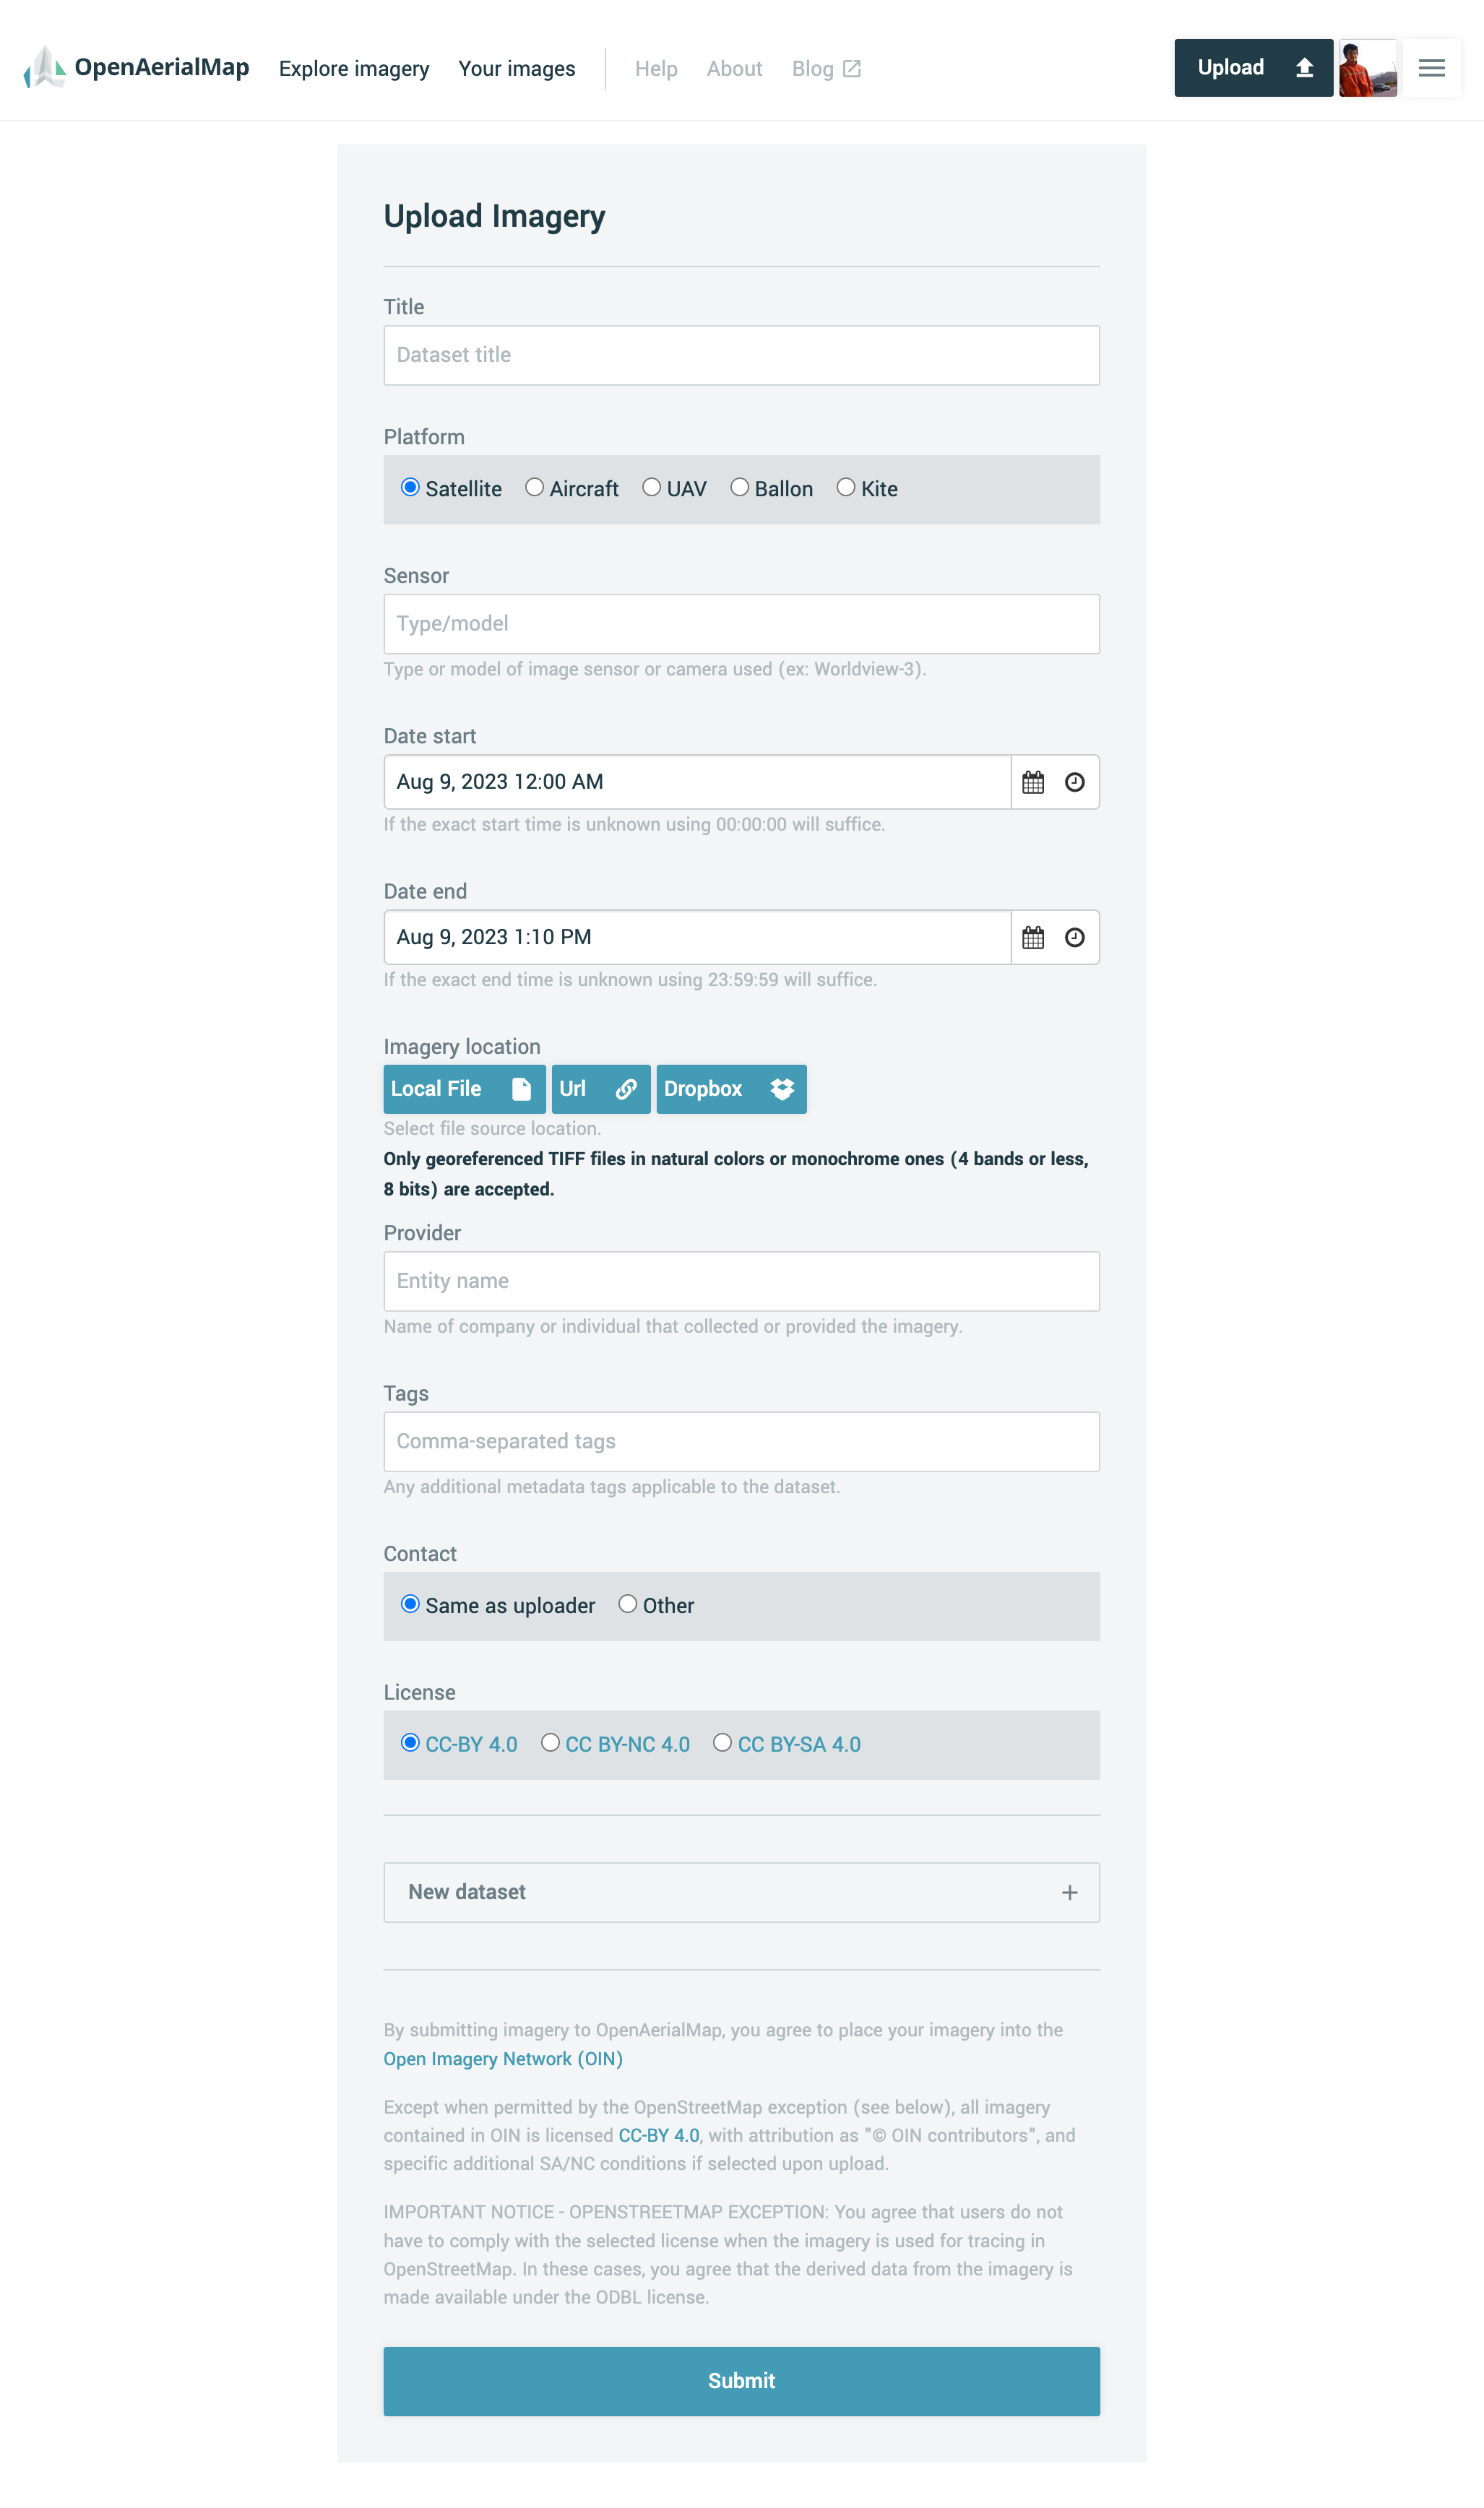The width and height of the screenshot is (1484, 2508).
Task: Submit the upload form
Action: (741, 2381)
